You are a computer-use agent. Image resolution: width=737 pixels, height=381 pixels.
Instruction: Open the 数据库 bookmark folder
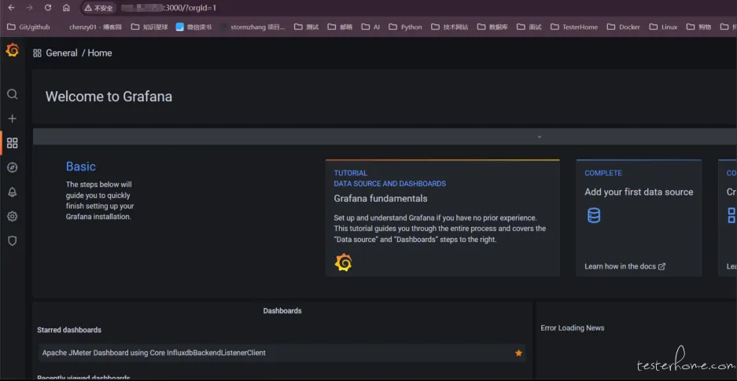click(x=492, y=27)
